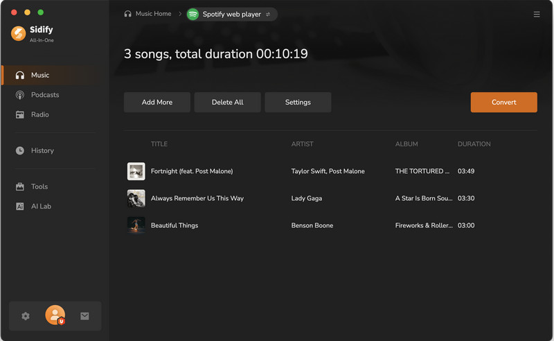Click the ALBUM column header

click(x=406, y=144)
